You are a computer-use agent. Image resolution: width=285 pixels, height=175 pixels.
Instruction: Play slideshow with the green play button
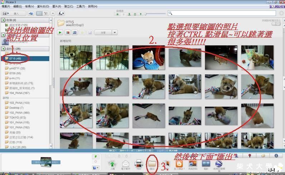[60, 33]
